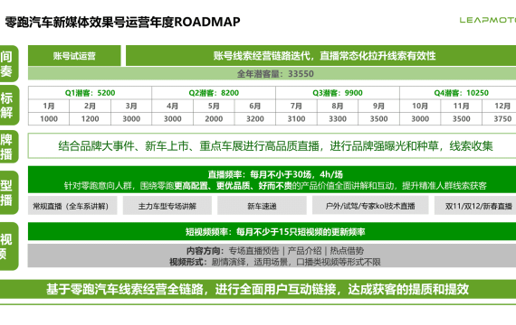
Task: Click value 1200 under 2月
Action: (x=90, y=119)
